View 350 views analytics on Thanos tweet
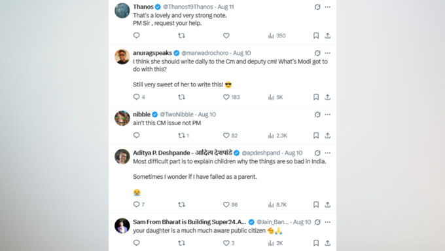Screen dimensions: 445x251 (x=277, y=35)
